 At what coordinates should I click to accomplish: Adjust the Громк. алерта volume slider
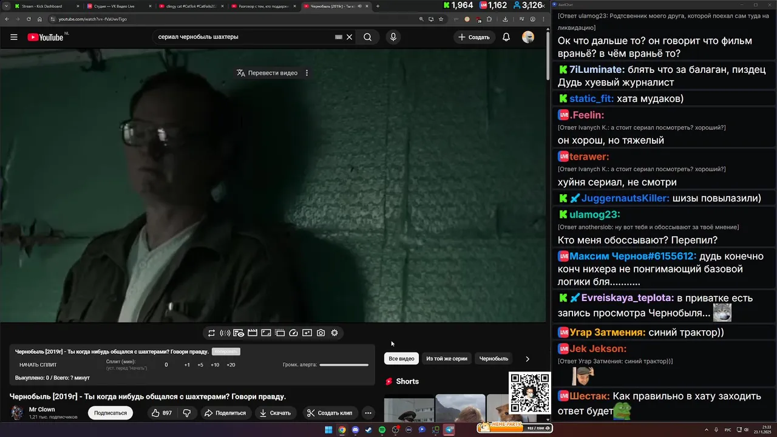click(x=344, y=365)
